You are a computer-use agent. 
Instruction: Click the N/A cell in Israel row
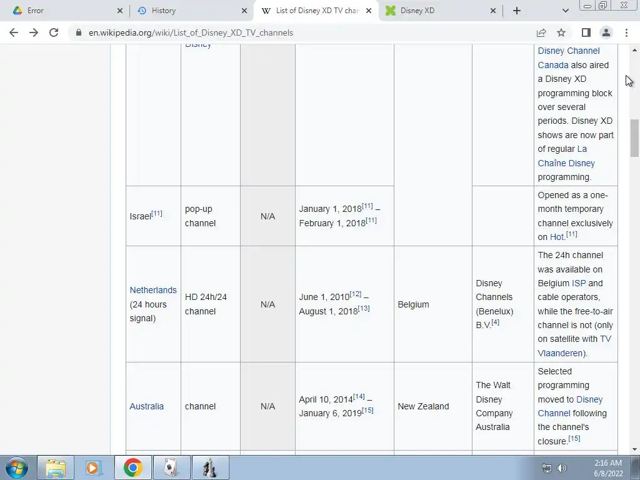pos(267,216)
